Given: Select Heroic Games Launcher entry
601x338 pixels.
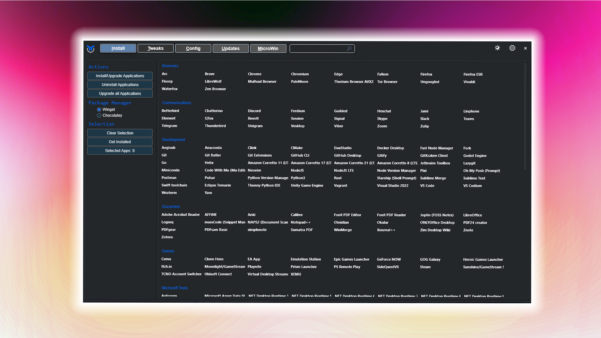Looking at the screenshot, I should [x=483, y=259].
